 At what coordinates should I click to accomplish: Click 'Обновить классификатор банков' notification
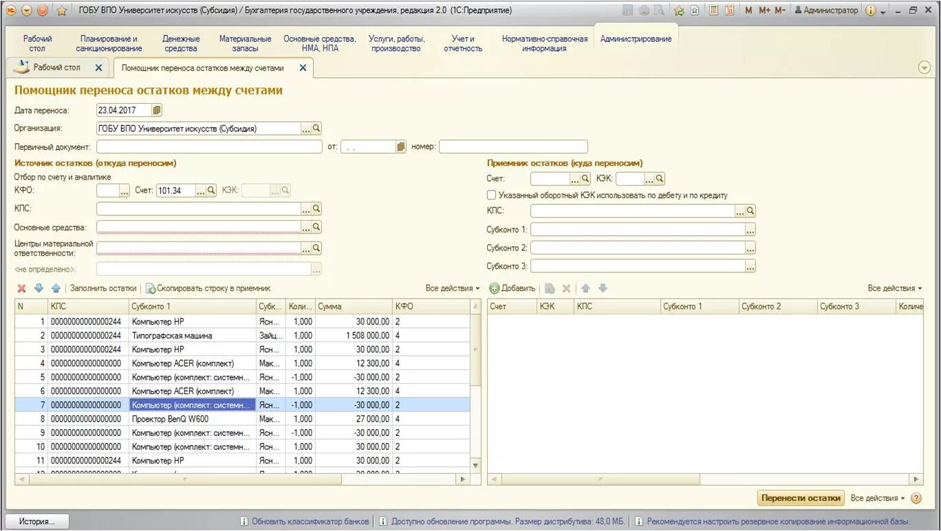pos(305,521)
